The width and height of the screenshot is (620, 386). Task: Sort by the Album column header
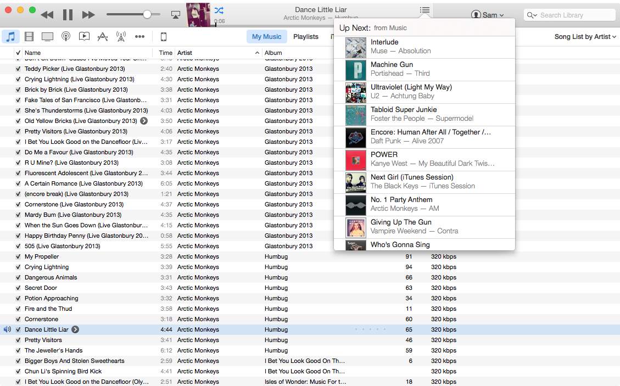(273, 53)
